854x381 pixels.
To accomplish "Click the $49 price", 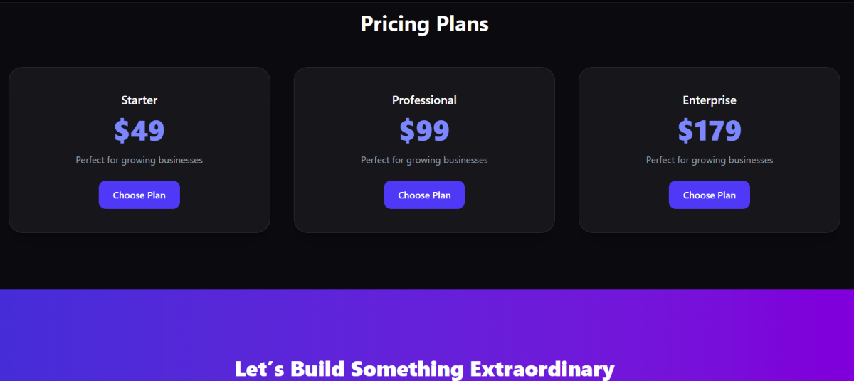I will tap(139, 131).
